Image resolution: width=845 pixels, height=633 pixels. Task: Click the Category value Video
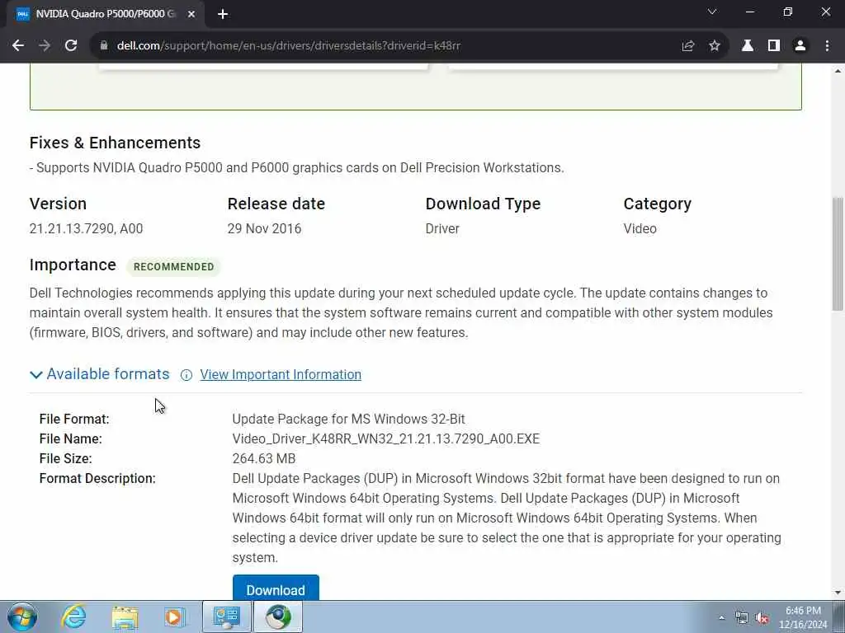click(640, 229)
